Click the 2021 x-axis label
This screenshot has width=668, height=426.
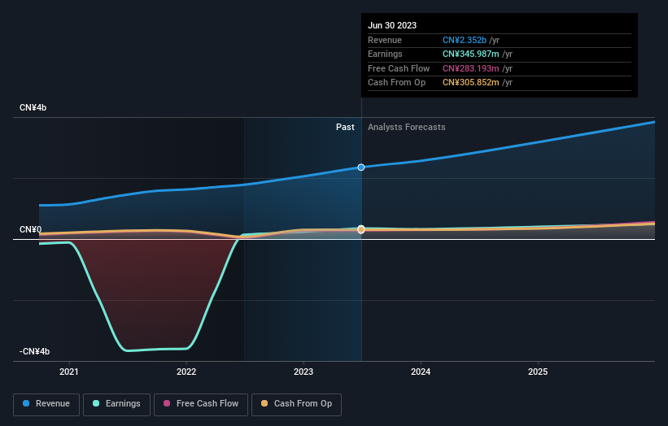69,372
